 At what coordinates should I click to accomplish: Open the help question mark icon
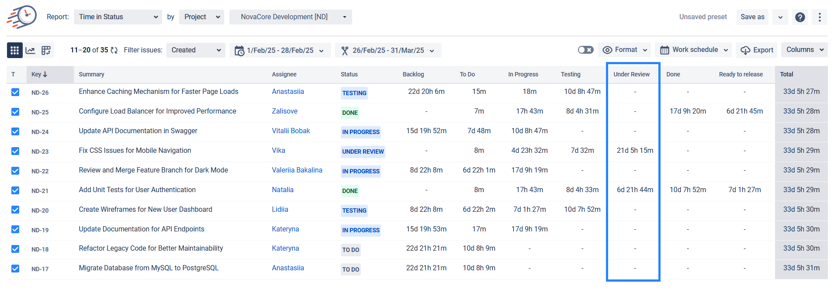tap(800, 17)
